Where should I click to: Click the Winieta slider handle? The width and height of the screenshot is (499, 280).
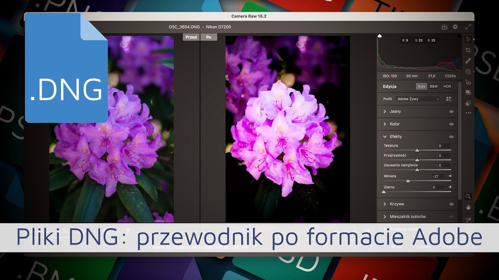coord(408,181)
